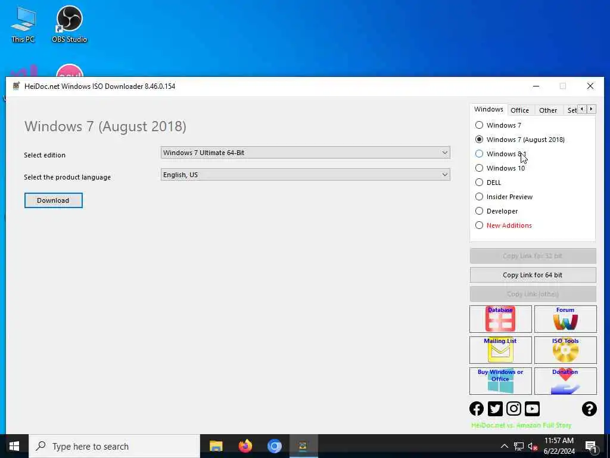The image size is (610, 458).
Task: Select the Developer radio button
Action: 480,211
